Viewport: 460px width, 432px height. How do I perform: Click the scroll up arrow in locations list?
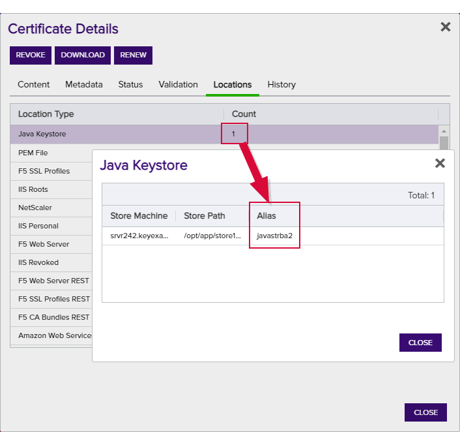click(x=444, y=131)
